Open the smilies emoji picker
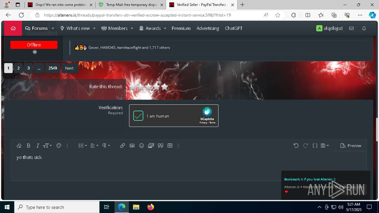379x213 pixels. click(x=142, y=146)
